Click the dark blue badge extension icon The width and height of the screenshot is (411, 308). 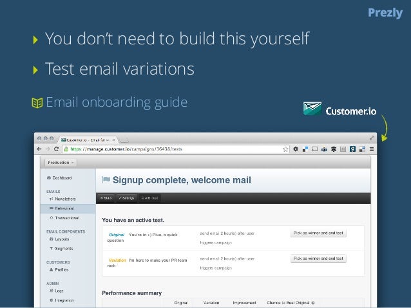(x=352, y=149)
